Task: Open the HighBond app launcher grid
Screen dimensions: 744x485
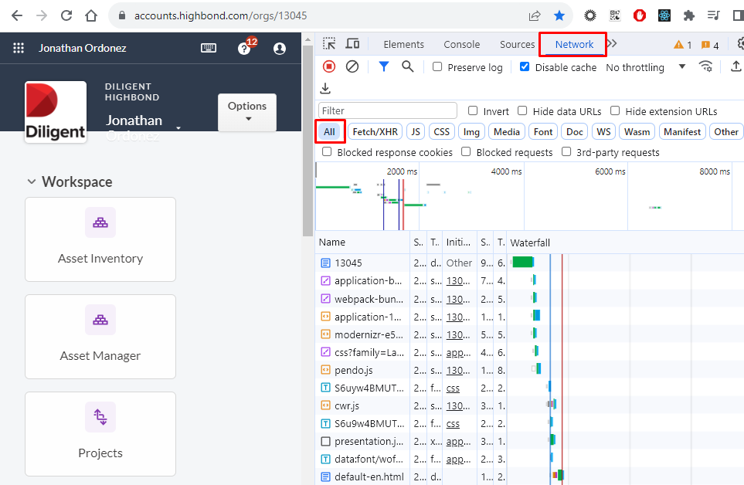Action: [19, 48]
